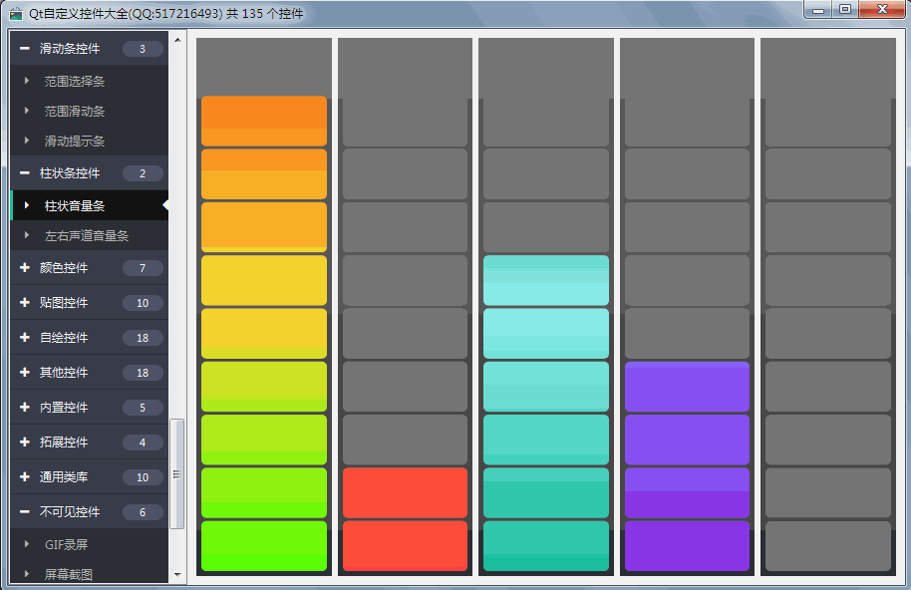Click the count badge 18 beside 自绘控件
This screenshot has height=590, width=911.
[x=143, y=338]
